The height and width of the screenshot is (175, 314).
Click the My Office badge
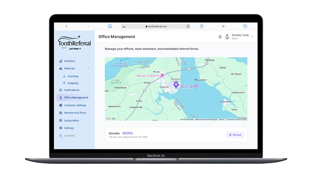[x=128, y=133]
